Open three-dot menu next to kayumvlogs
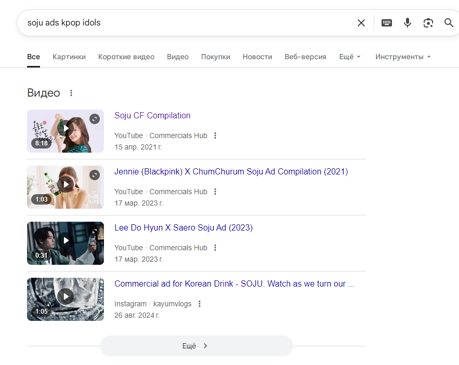Screen dimensions: 459x365 (x=200, y=304)
